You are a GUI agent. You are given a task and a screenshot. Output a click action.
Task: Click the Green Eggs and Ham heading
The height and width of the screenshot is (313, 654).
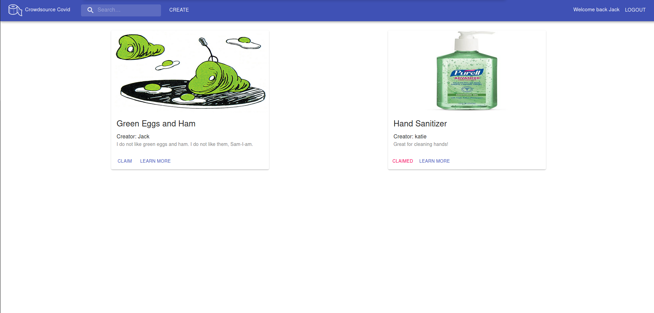[156, 124]
